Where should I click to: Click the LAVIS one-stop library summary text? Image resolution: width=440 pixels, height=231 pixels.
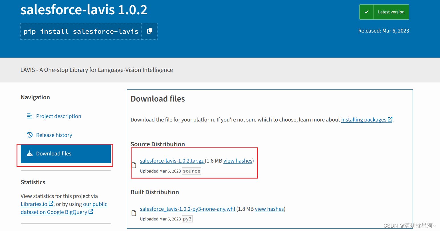point(97,70)
